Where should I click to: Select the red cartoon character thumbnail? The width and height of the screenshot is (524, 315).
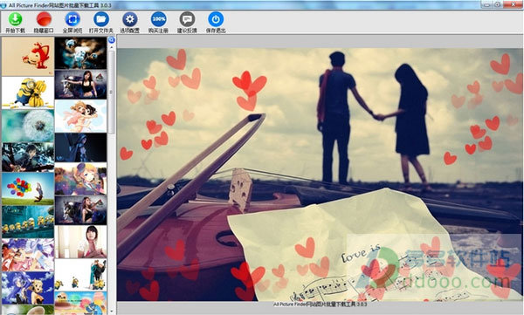point(28,56)
